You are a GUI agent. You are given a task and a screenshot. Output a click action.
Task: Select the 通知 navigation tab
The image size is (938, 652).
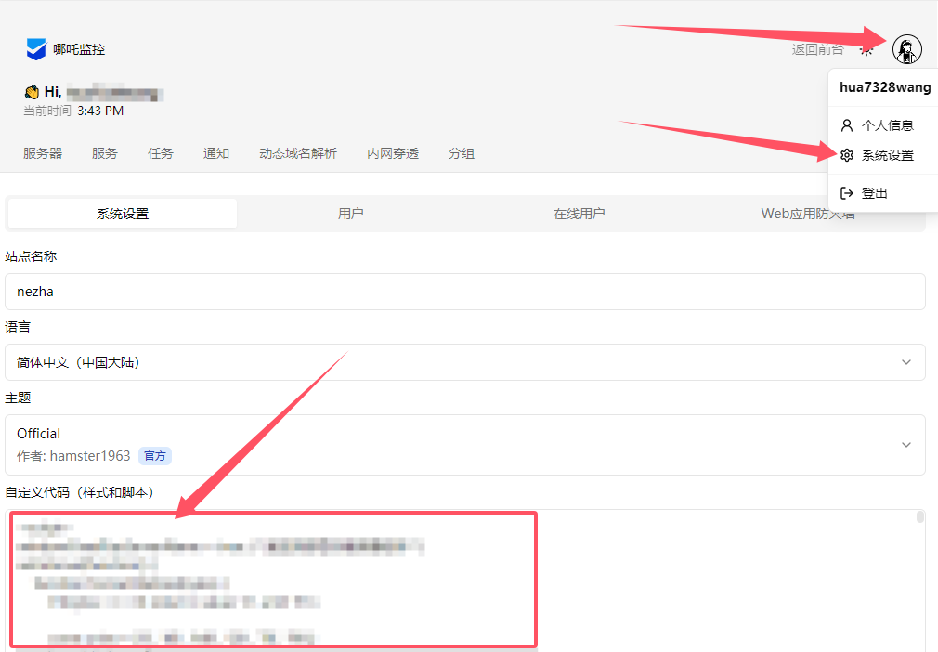coord(216,153)
